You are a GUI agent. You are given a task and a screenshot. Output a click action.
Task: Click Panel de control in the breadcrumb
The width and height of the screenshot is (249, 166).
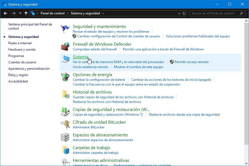click(53, 13)
